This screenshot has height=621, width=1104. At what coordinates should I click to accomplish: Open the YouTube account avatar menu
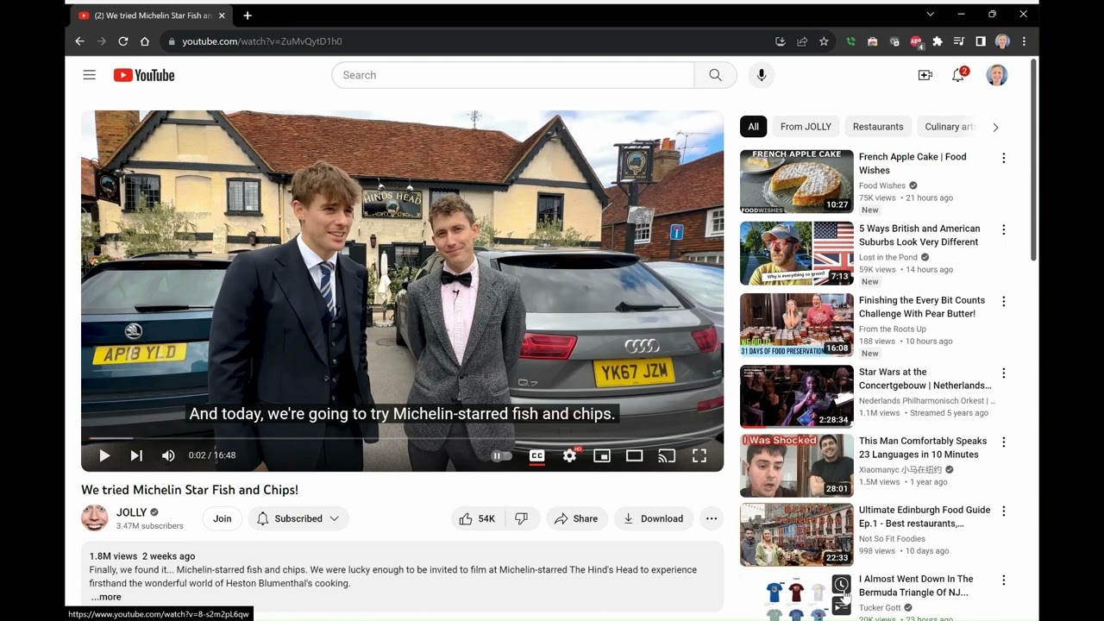click(997, 75)
